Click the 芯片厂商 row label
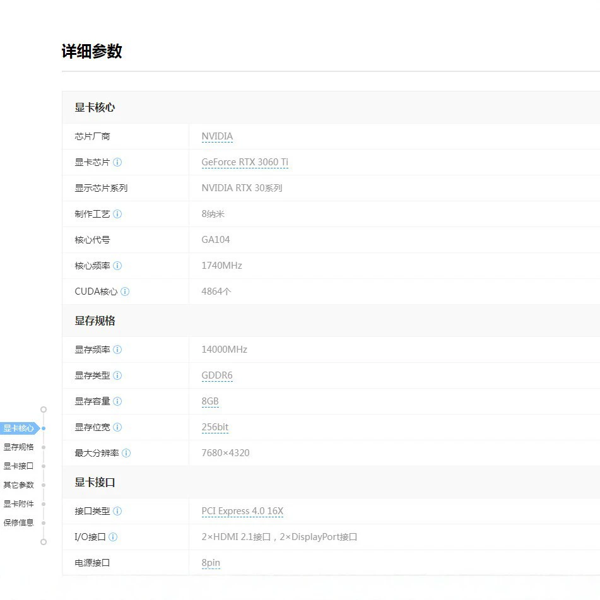600x600 pixels. (x=92, y=137)
